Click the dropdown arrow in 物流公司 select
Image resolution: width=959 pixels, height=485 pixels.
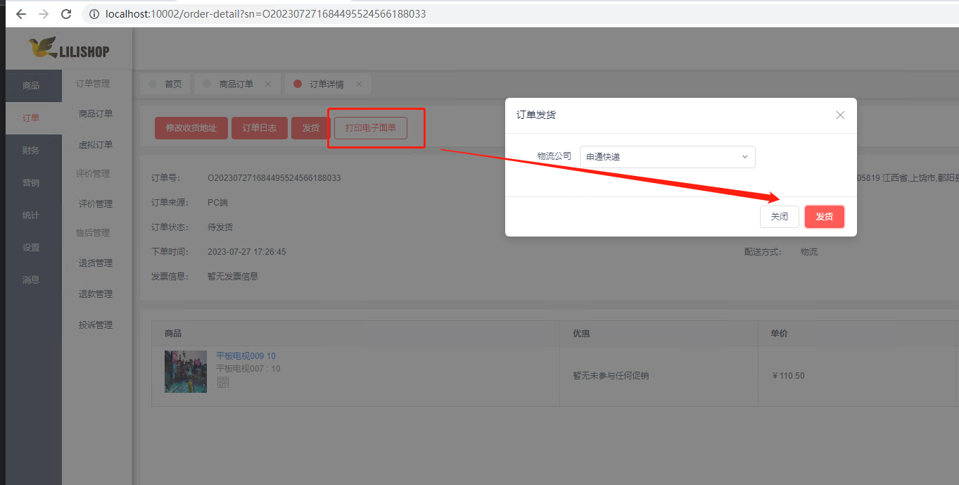(744, 157)
